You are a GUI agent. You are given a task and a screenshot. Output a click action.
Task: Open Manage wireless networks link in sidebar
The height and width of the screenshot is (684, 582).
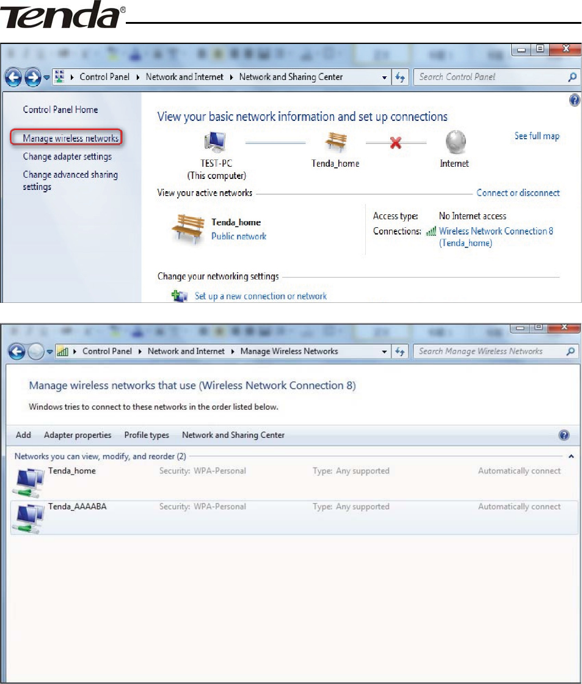click(x=71, y=138)
